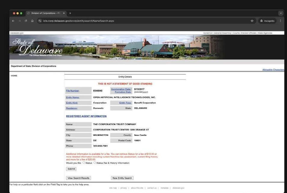This screenshot has height=193, width=287.
Task: Open the Incorporation Date / Formation Date link
Action: 121,91
